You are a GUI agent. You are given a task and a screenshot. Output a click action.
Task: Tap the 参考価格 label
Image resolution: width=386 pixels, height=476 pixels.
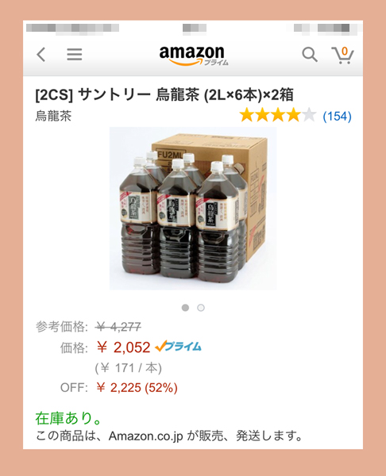point(62,327)
